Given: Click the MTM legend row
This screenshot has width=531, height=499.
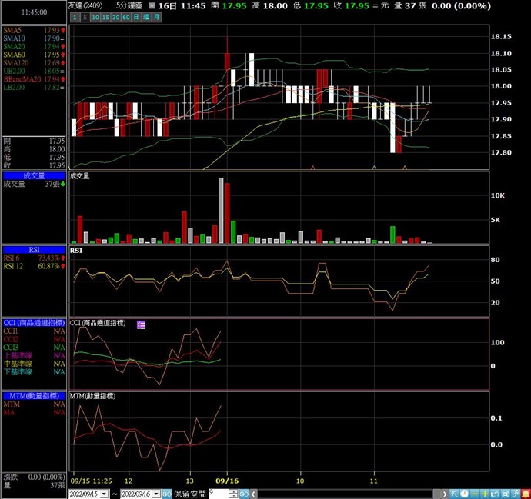Looking at the screenshot, I should (34, 404).
